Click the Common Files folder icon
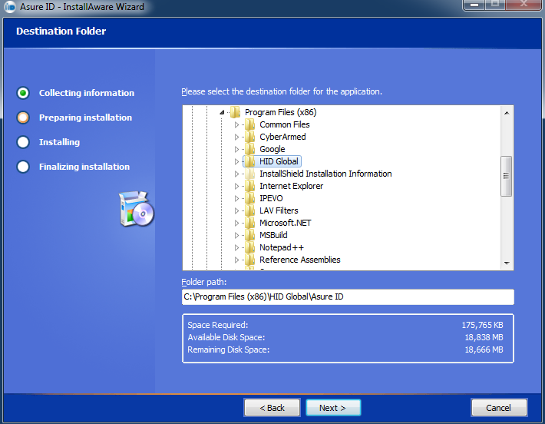Image resolution: width=545 pixels, height=424 pixels. pyautogui.click(x=249, y=124)
